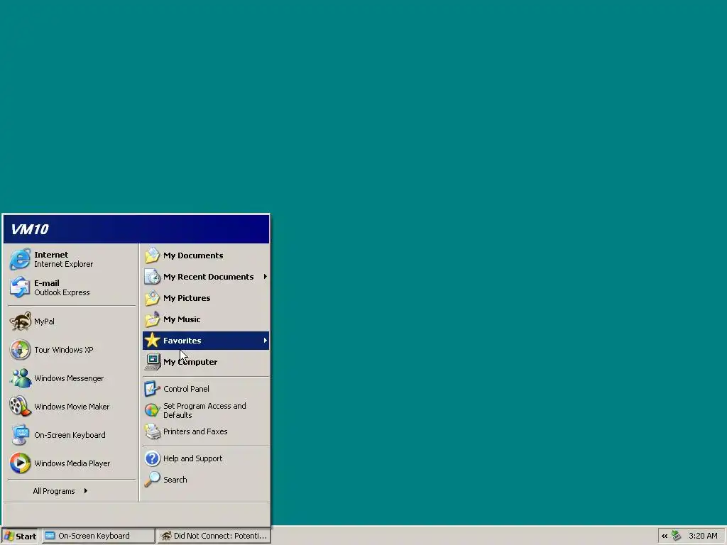
Task: Select the Internet menu label
Action: pyautogui.click(x=51, y=255)
